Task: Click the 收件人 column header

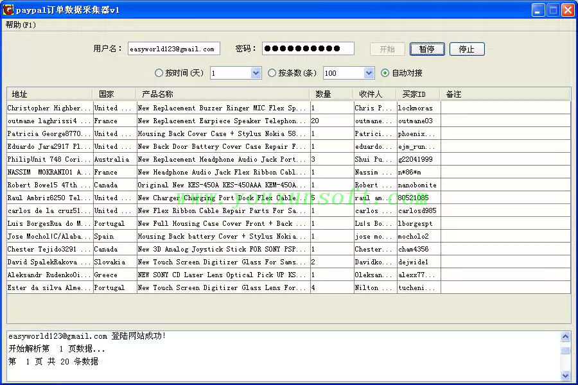Action: pos(375,94)
